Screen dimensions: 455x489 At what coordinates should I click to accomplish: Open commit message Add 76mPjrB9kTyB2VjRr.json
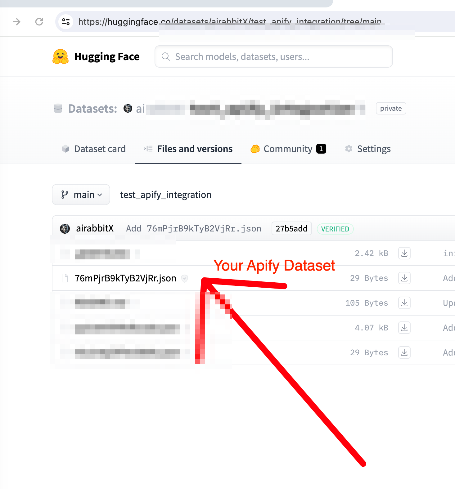click(x=194, y=229)
